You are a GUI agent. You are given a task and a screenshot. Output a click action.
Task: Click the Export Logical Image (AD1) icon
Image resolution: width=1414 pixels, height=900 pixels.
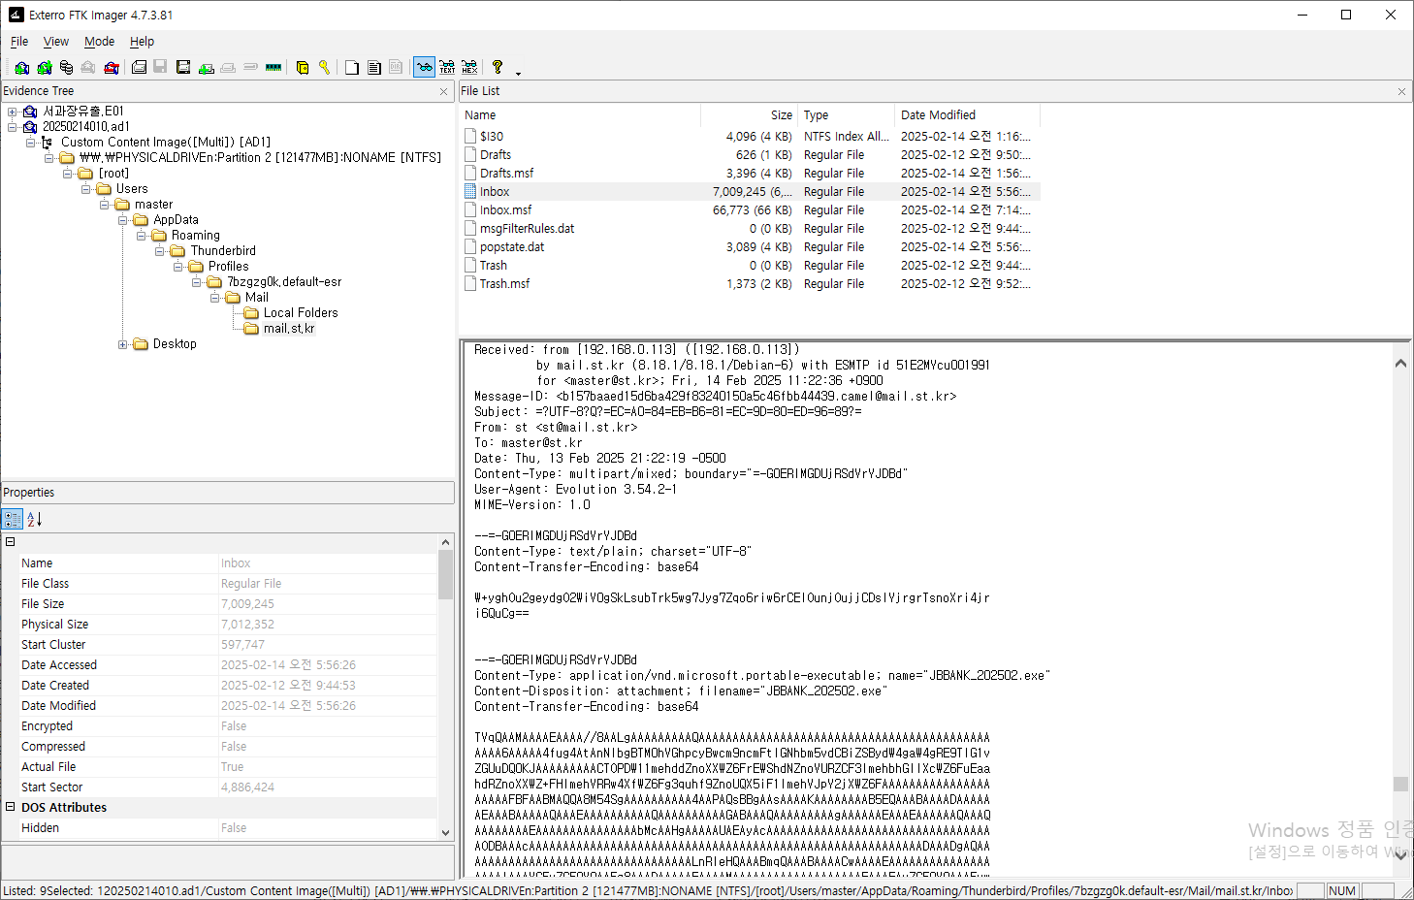tap(183, 67)
